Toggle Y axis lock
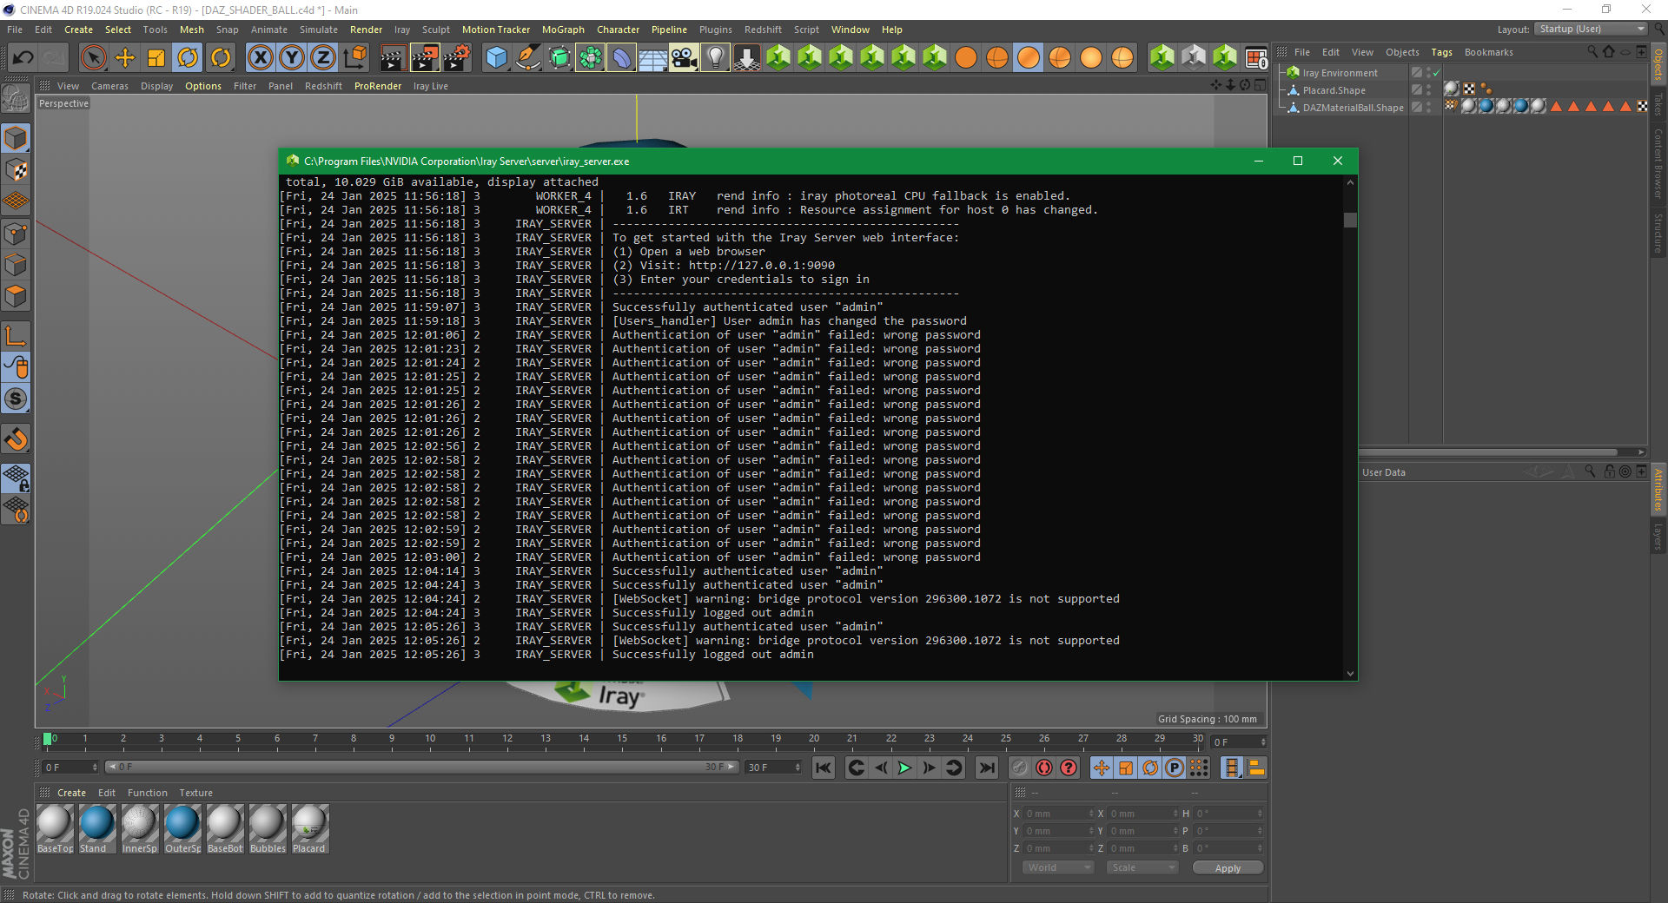The width and height of the screenshot is (1668, 903). [292, 58]
